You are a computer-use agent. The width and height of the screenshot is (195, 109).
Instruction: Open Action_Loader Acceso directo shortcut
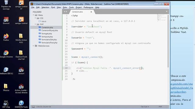[x=21, y=89]
